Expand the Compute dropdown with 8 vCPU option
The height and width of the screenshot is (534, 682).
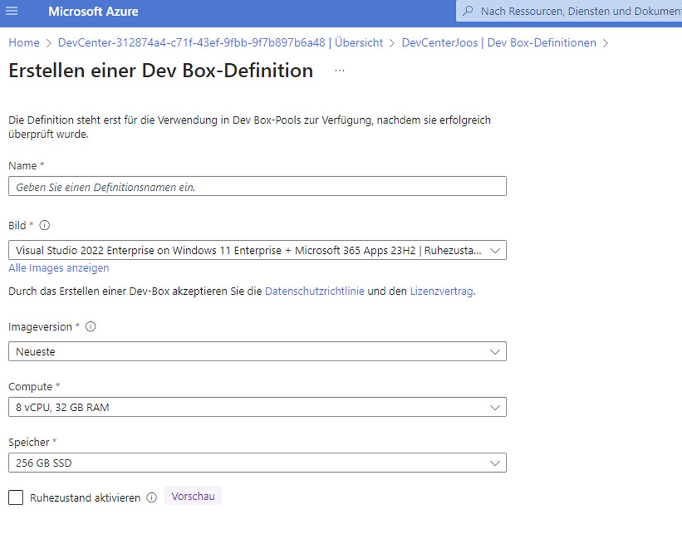point(257,407)
